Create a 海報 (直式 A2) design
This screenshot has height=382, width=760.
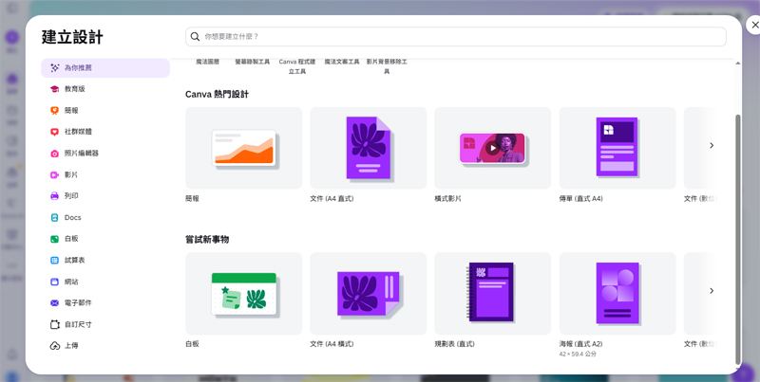click(x=617, y=294)
